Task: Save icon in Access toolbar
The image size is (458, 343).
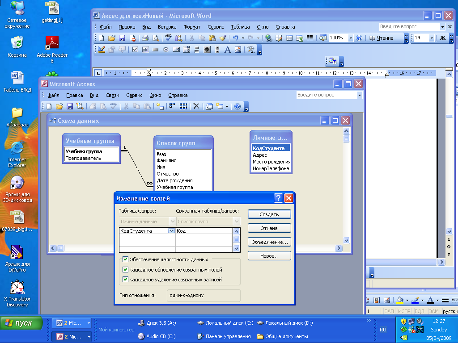Action: pos(69,106)
